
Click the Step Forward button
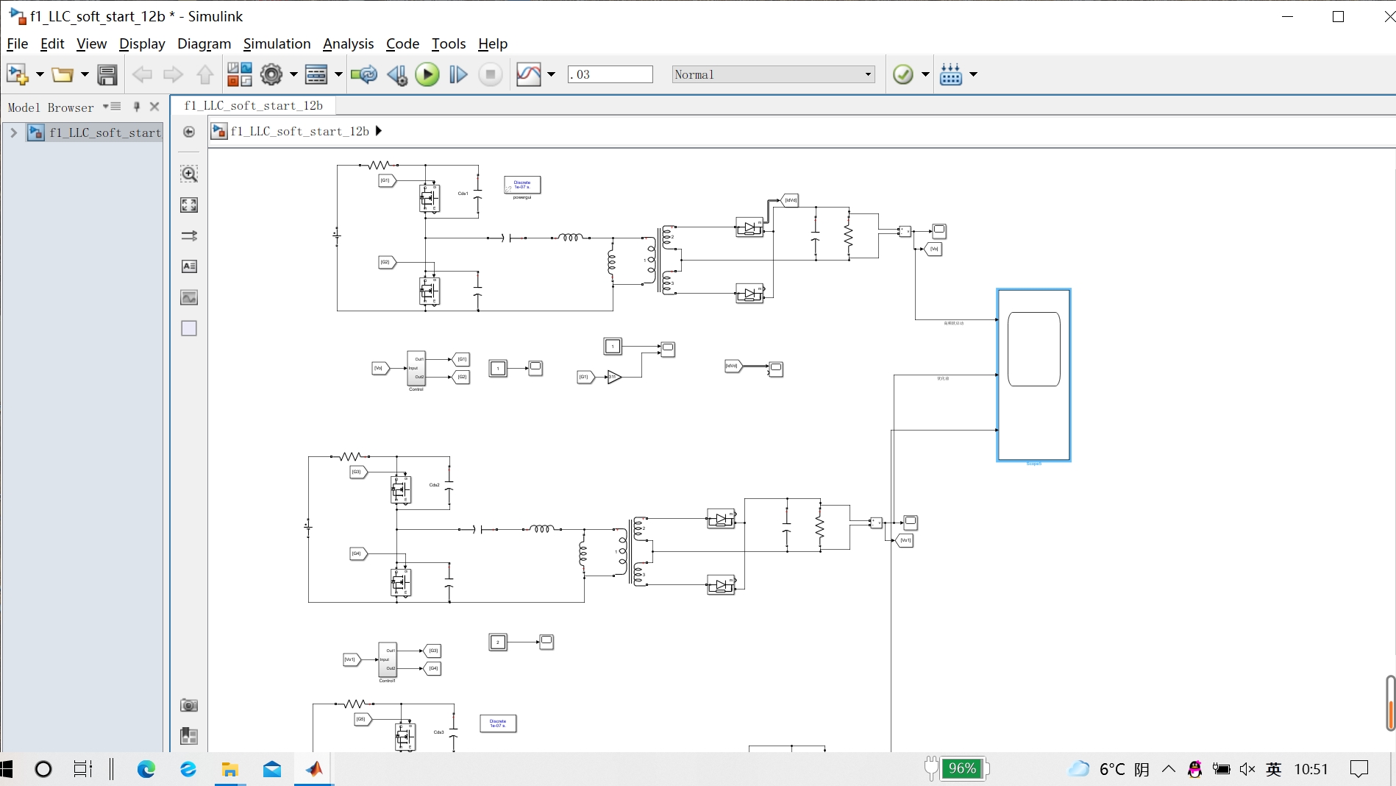point(458,74)
